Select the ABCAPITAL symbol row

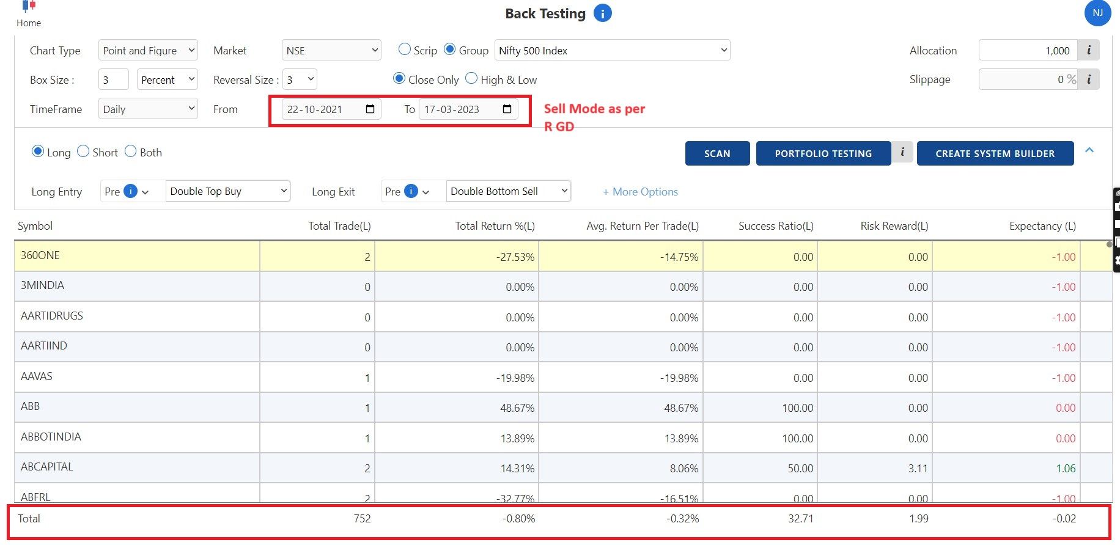[x=562, y=467]
